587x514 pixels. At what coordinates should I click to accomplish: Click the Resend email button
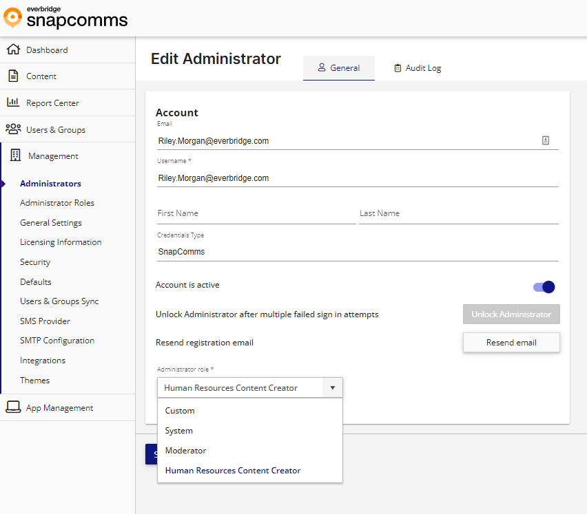[511, 343]
